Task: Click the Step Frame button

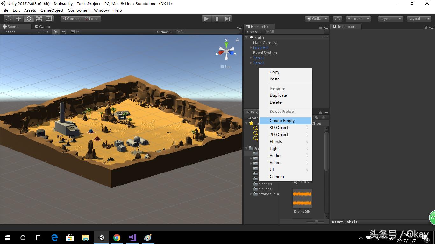Action: pos(227,19)
